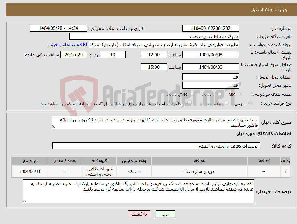Click the ردیف column header
Image resolution: width=297 pixels, height=224 pixels.
click(286, 161)
